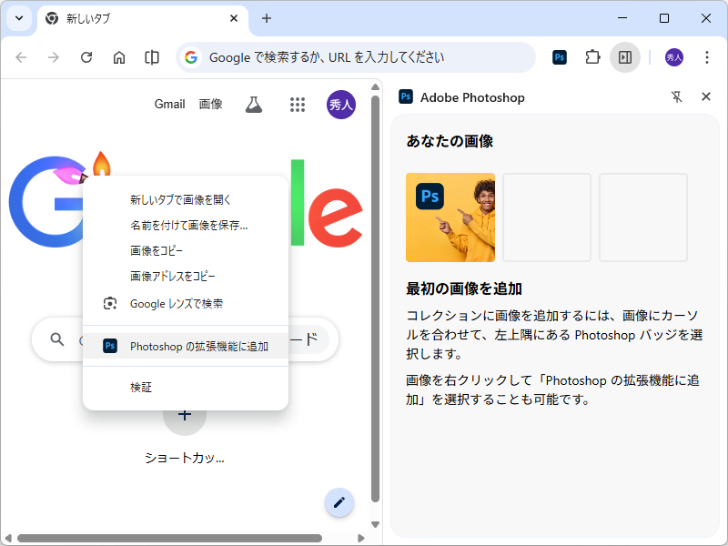
Task: Add a shortcut with the plus button
Action: point(185,414)
